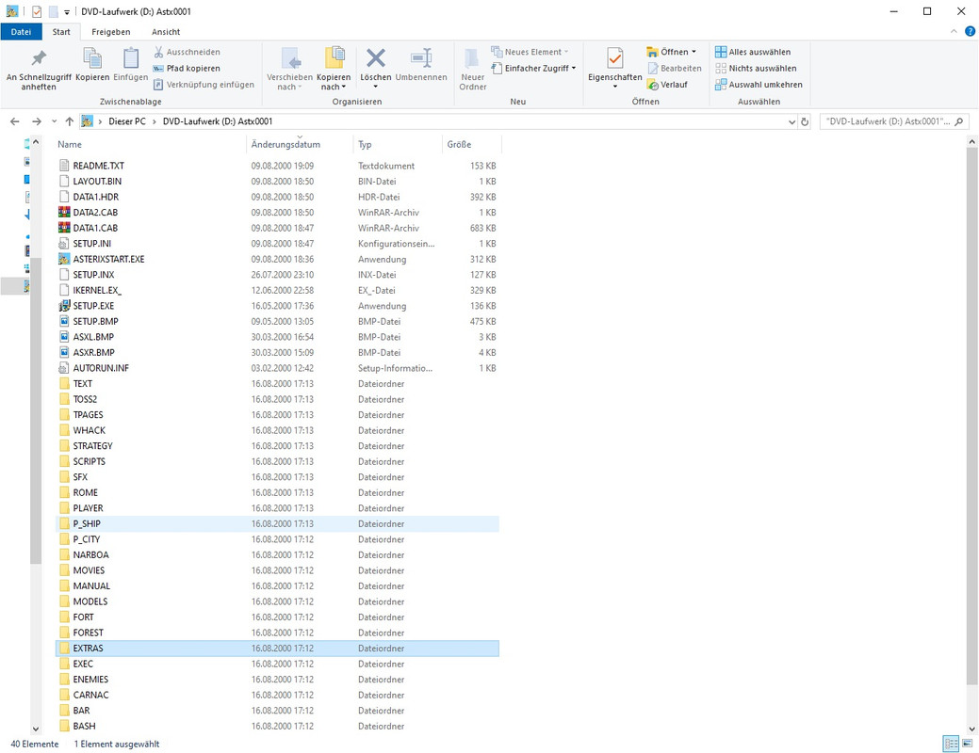Select the P_SHIP folder
Viewport: 979px width, 753px height.
pos(277,523)
